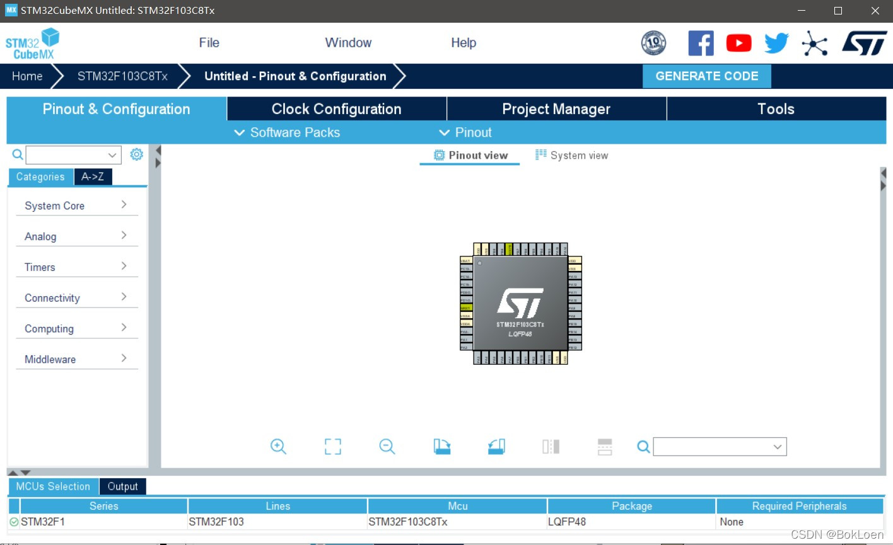Expand Middleware category
The width and height of the screenshot is (893, 545).
point(76,359)
